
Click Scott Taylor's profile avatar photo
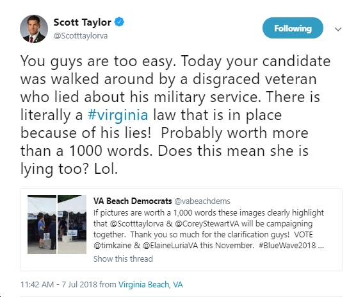pyautogui.click(x=34, y=29)
